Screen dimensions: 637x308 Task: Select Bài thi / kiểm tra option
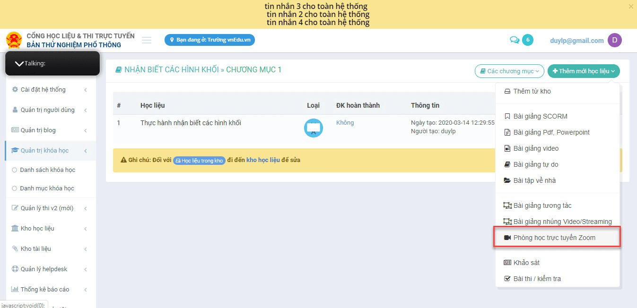[x=537, y=279]
